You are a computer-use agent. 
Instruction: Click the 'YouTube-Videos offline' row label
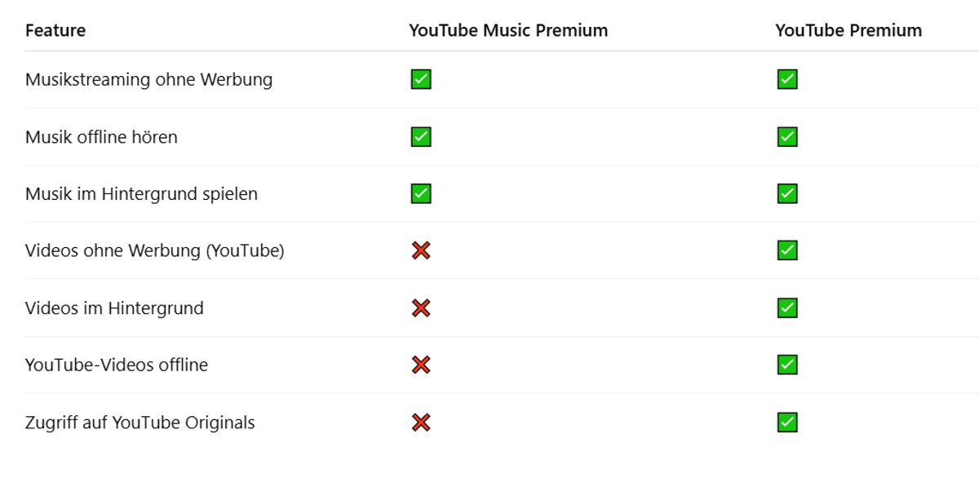[116, 366]
